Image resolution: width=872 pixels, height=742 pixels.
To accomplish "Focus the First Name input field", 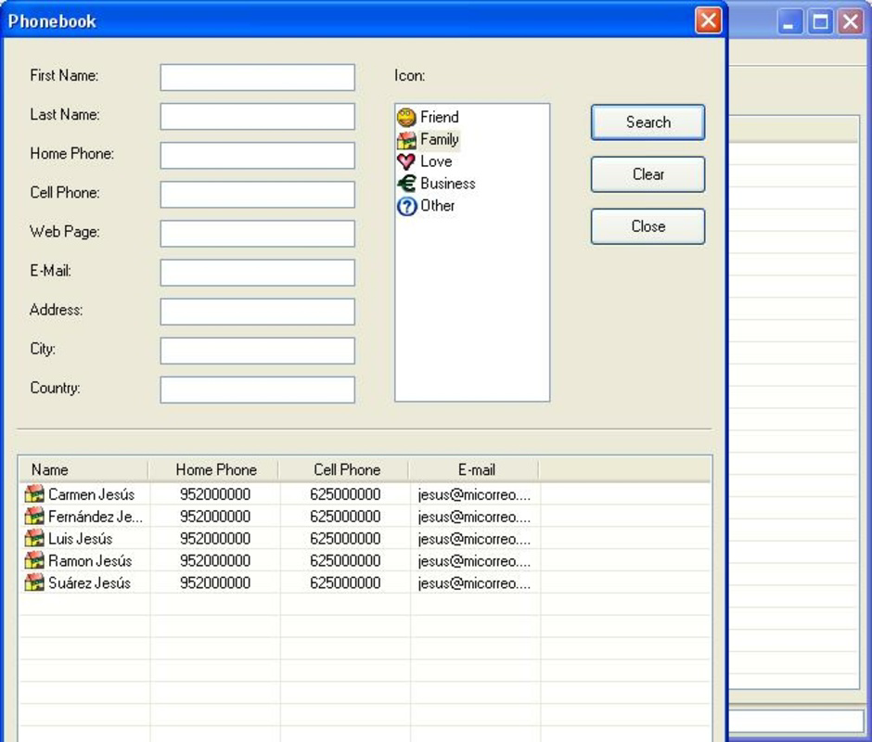I will click(x=258, y=77).
